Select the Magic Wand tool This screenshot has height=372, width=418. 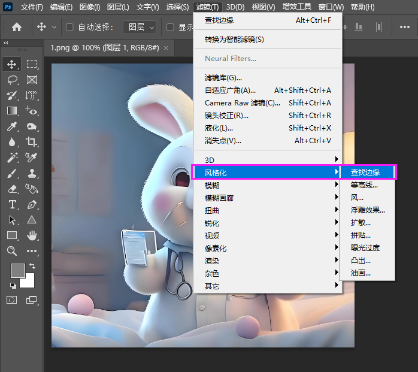click(12, 158)
